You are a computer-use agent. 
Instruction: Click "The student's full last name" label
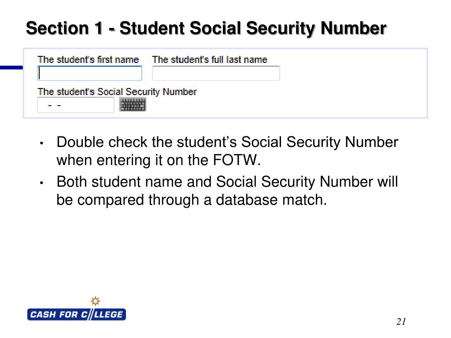(210, 59)
